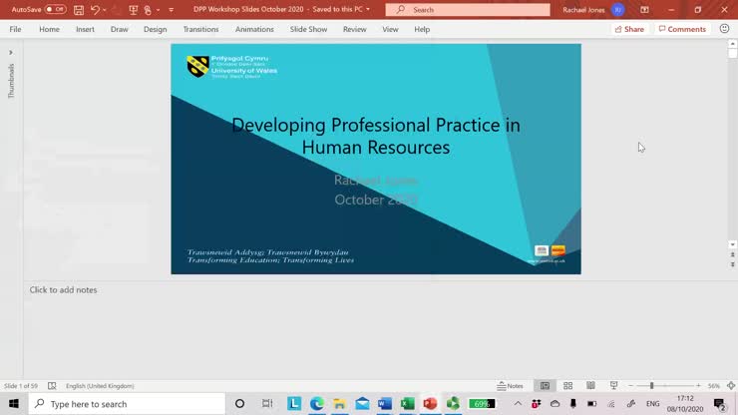
Task: Switch to Slide Sorter view
Action: click(567, 386)
